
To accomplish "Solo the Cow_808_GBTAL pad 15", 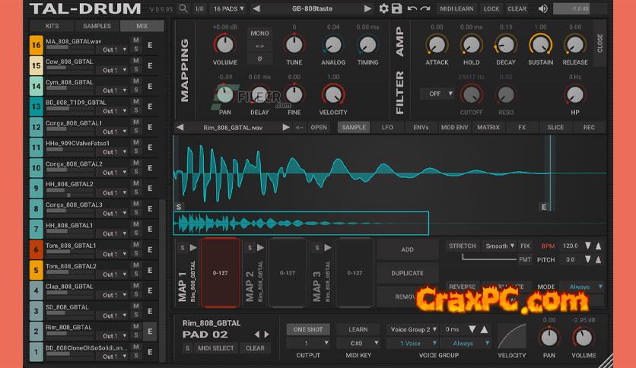I will click(136, 70).
